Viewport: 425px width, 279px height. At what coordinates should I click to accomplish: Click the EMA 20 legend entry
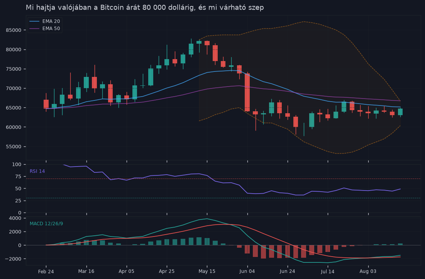(x=45, y=21)
